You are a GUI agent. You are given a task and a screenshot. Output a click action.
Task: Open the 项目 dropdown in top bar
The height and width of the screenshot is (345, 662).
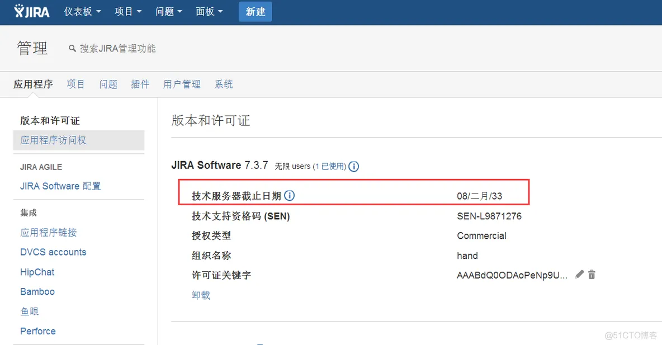[x=128, y=11]
